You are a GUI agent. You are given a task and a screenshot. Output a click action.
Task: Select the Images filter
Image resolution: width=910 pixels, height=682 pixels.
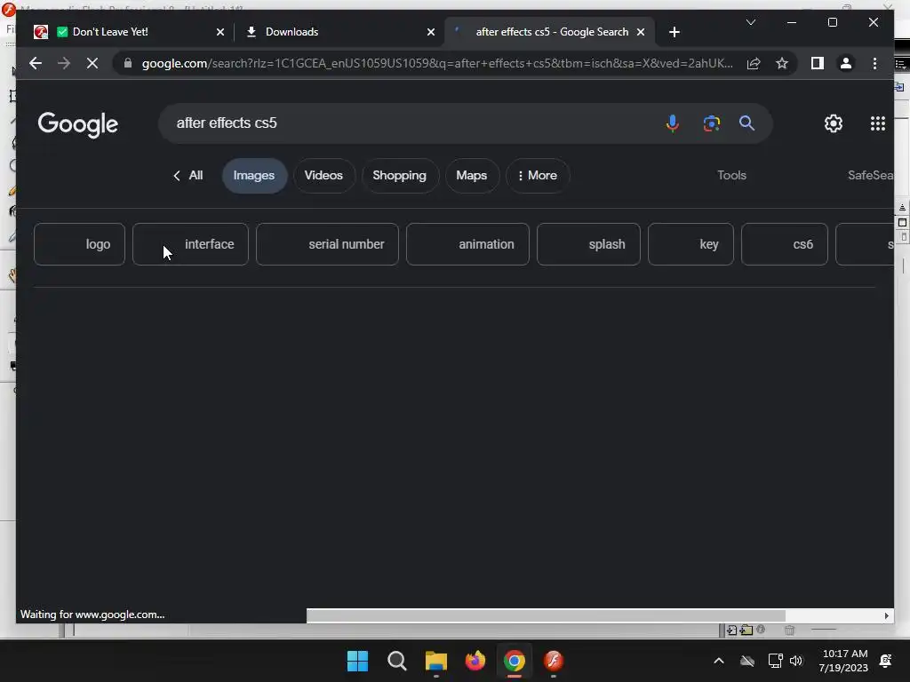point(254,175)
